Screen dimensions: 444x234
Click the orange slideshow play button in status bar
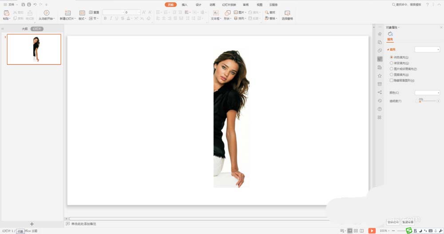pos(372,231)
